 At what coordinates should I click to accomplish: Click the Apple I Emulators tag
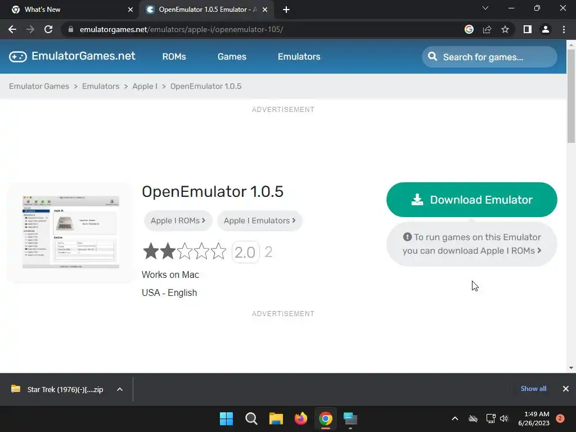[x=260, y=220]
